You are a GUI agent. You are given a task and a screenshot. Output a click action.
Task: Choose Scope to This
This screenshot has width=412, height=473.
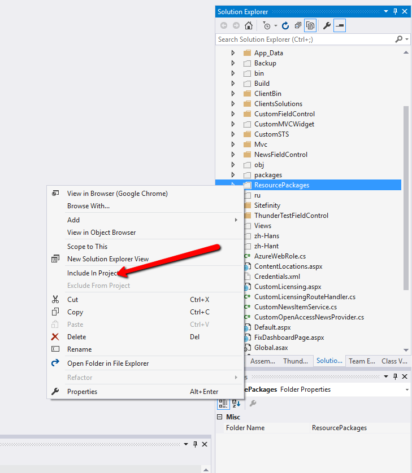(87, 247)
